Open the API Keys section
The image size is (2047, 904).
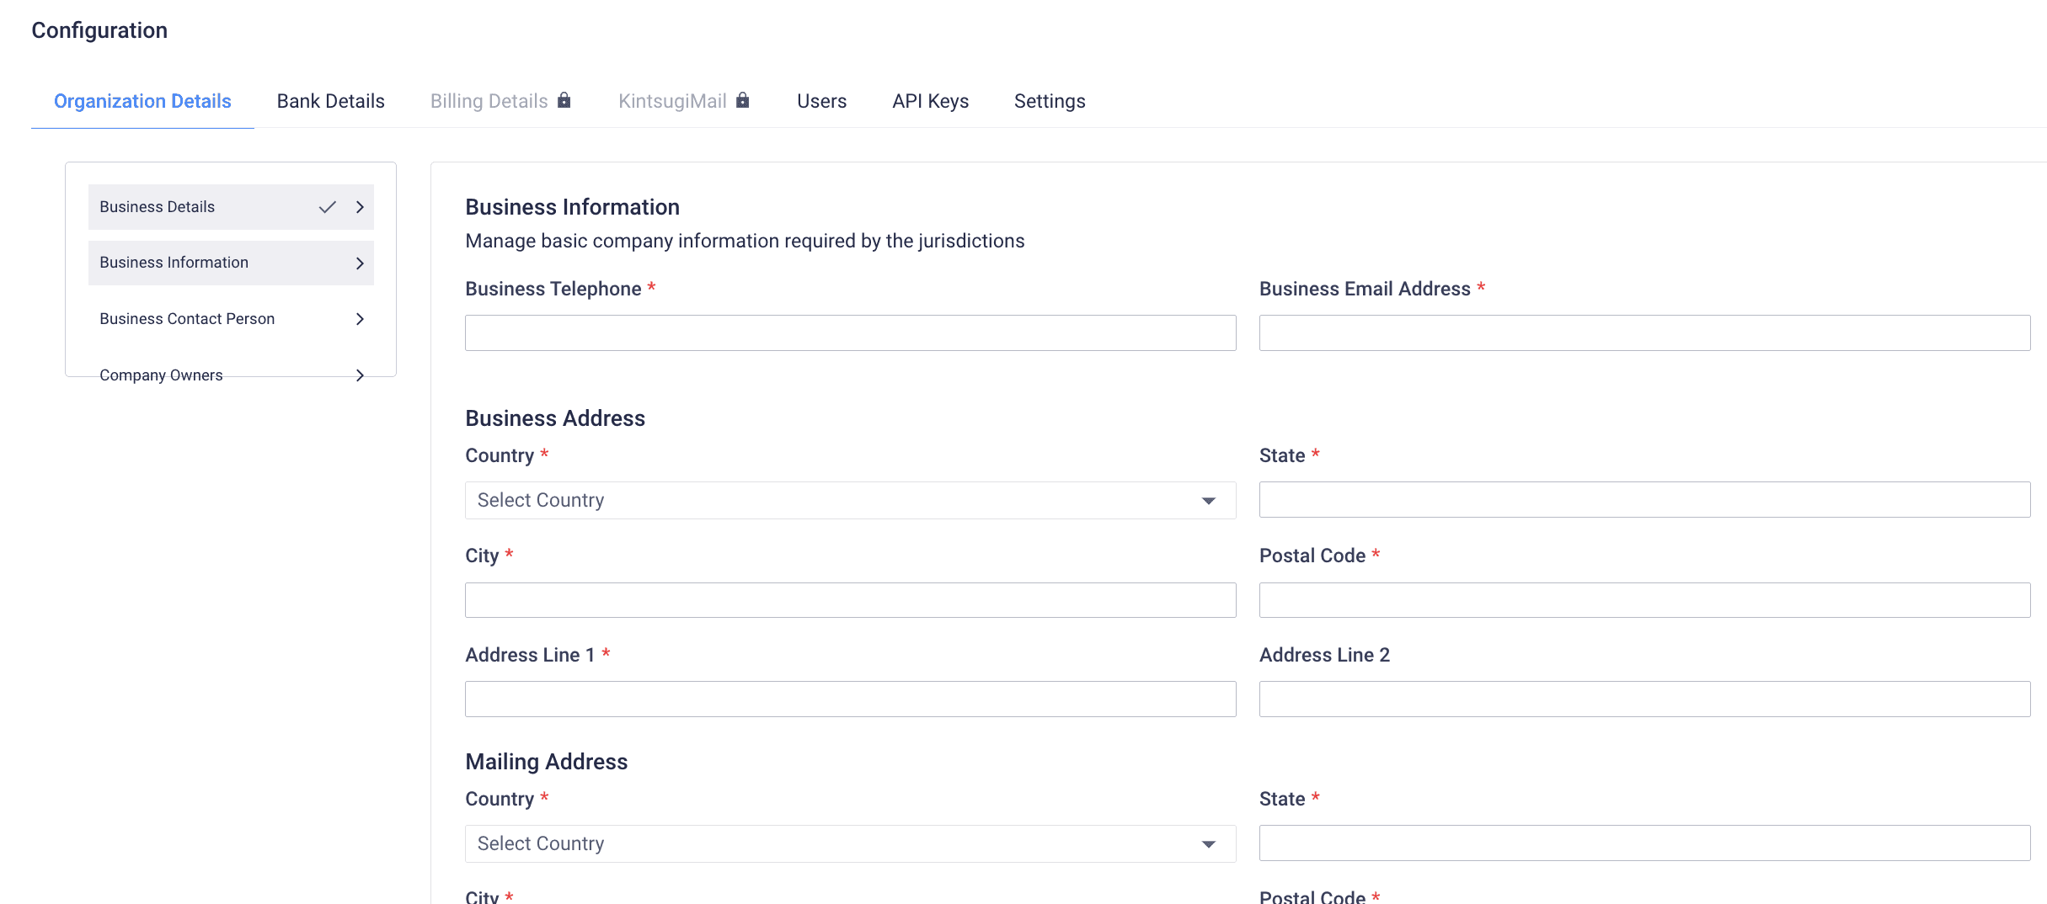[930, 100]
